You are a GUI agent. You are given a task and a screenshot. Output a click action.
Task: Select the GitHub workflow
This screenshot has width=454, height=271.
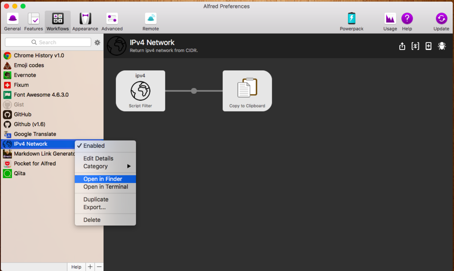[52, 115]
